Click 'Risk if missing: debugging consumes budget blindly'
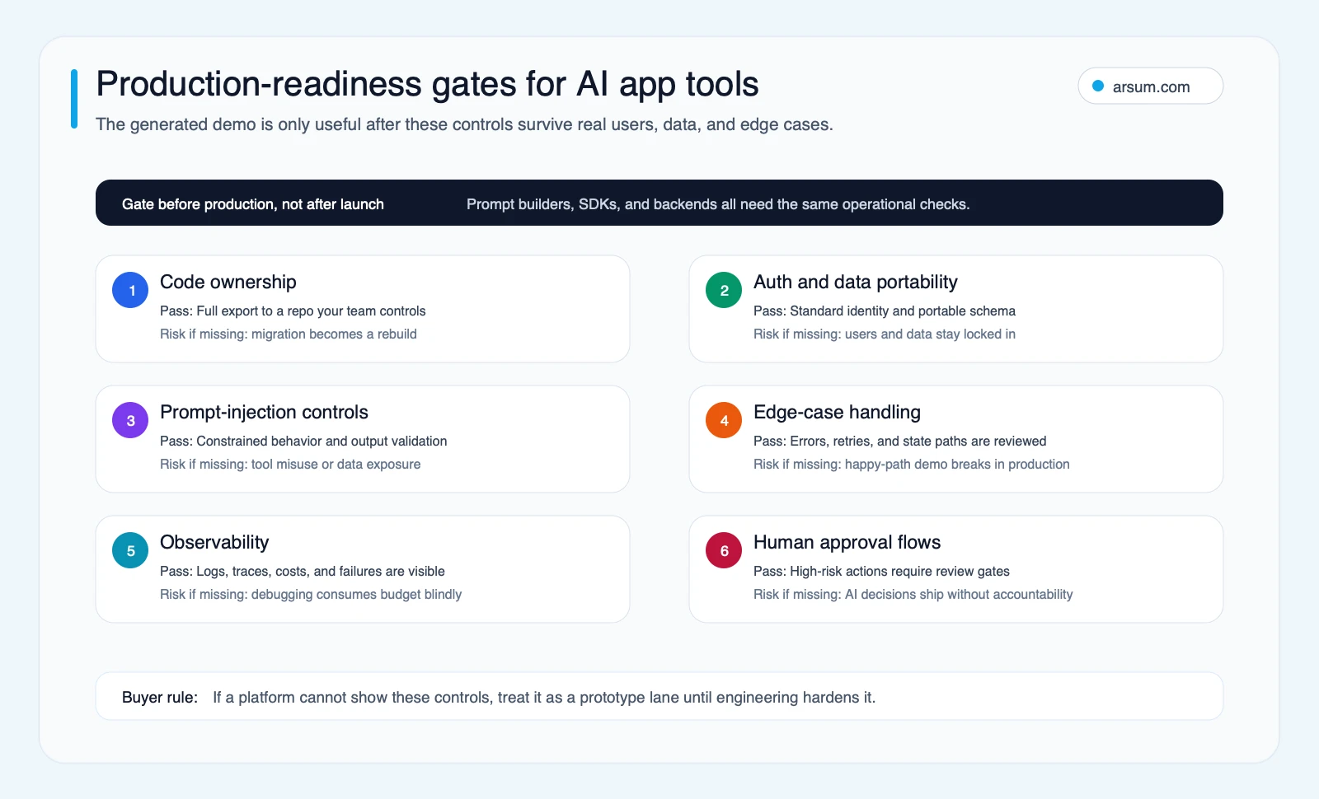Image resolution: width=1319 pixels, height=799 pixels. tap(311, 595)
